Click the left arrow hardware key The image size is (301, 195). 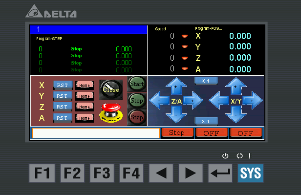(x=161, y=173)
